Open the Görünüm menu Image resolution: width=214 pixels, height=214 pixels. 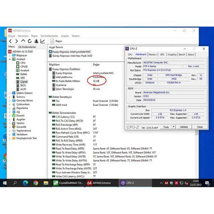click(x=23, y=36)
